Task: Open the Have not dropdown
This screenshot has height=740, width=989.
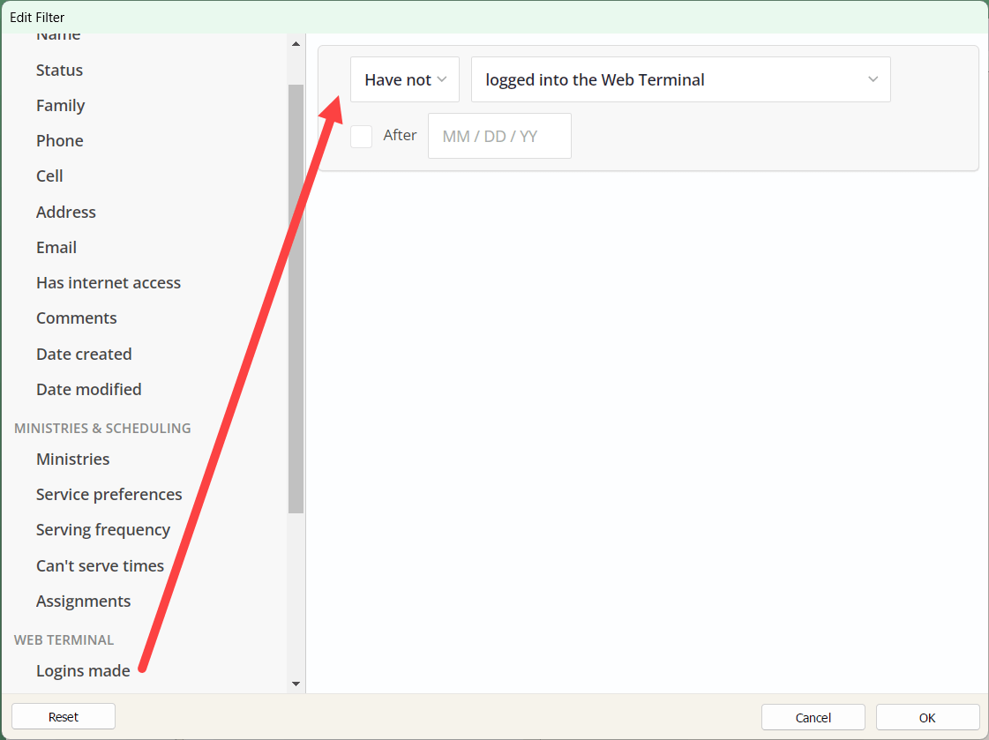Action: click(x=404, y=78)
